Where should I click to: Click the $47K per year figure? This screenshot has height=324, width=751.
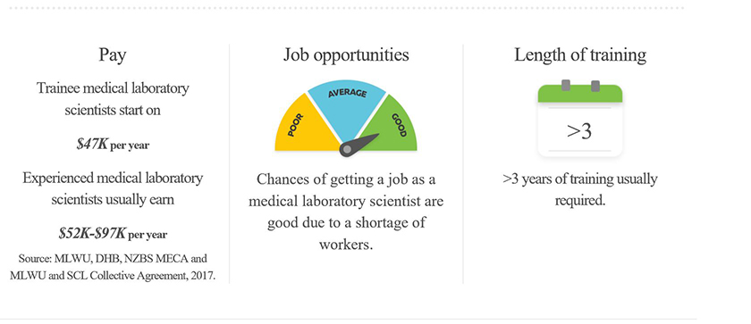(113, 145)
